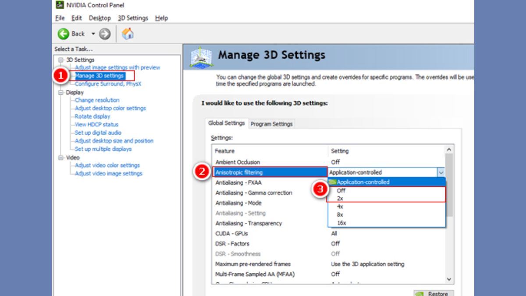
Task: Choose 4x in the anisotropic dropdown list
Action: pos(387,207)
